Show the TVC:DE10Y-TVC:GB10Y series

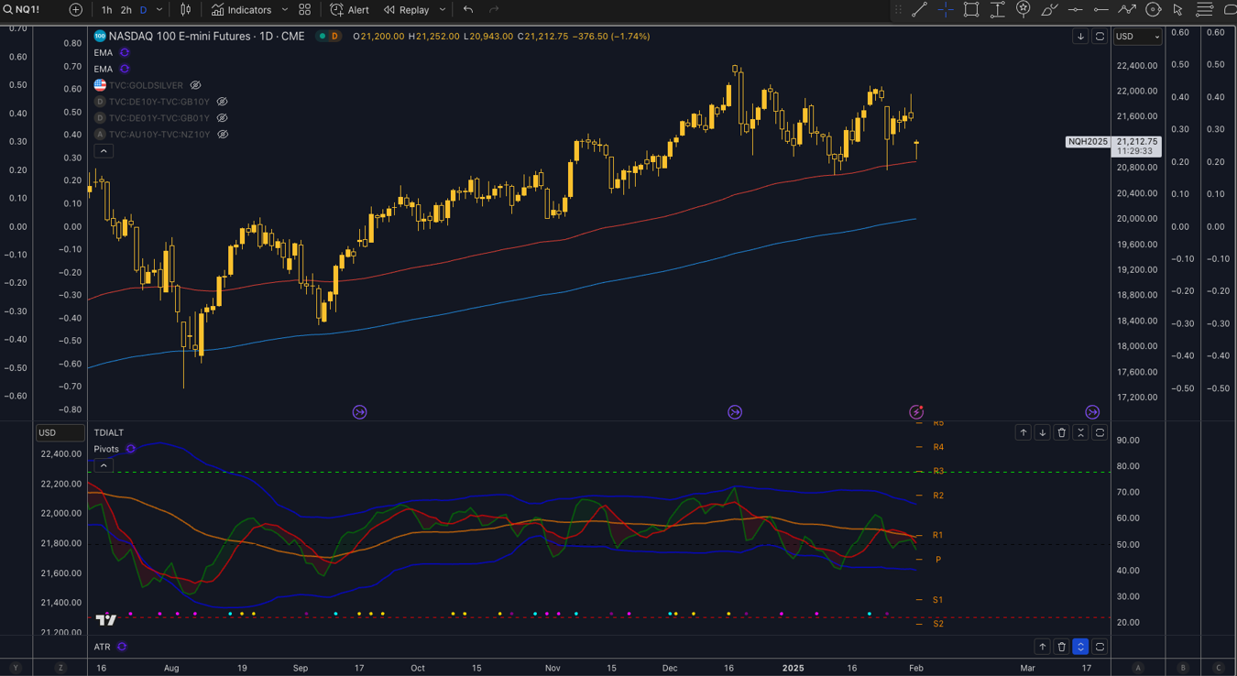tap(222, 102)
